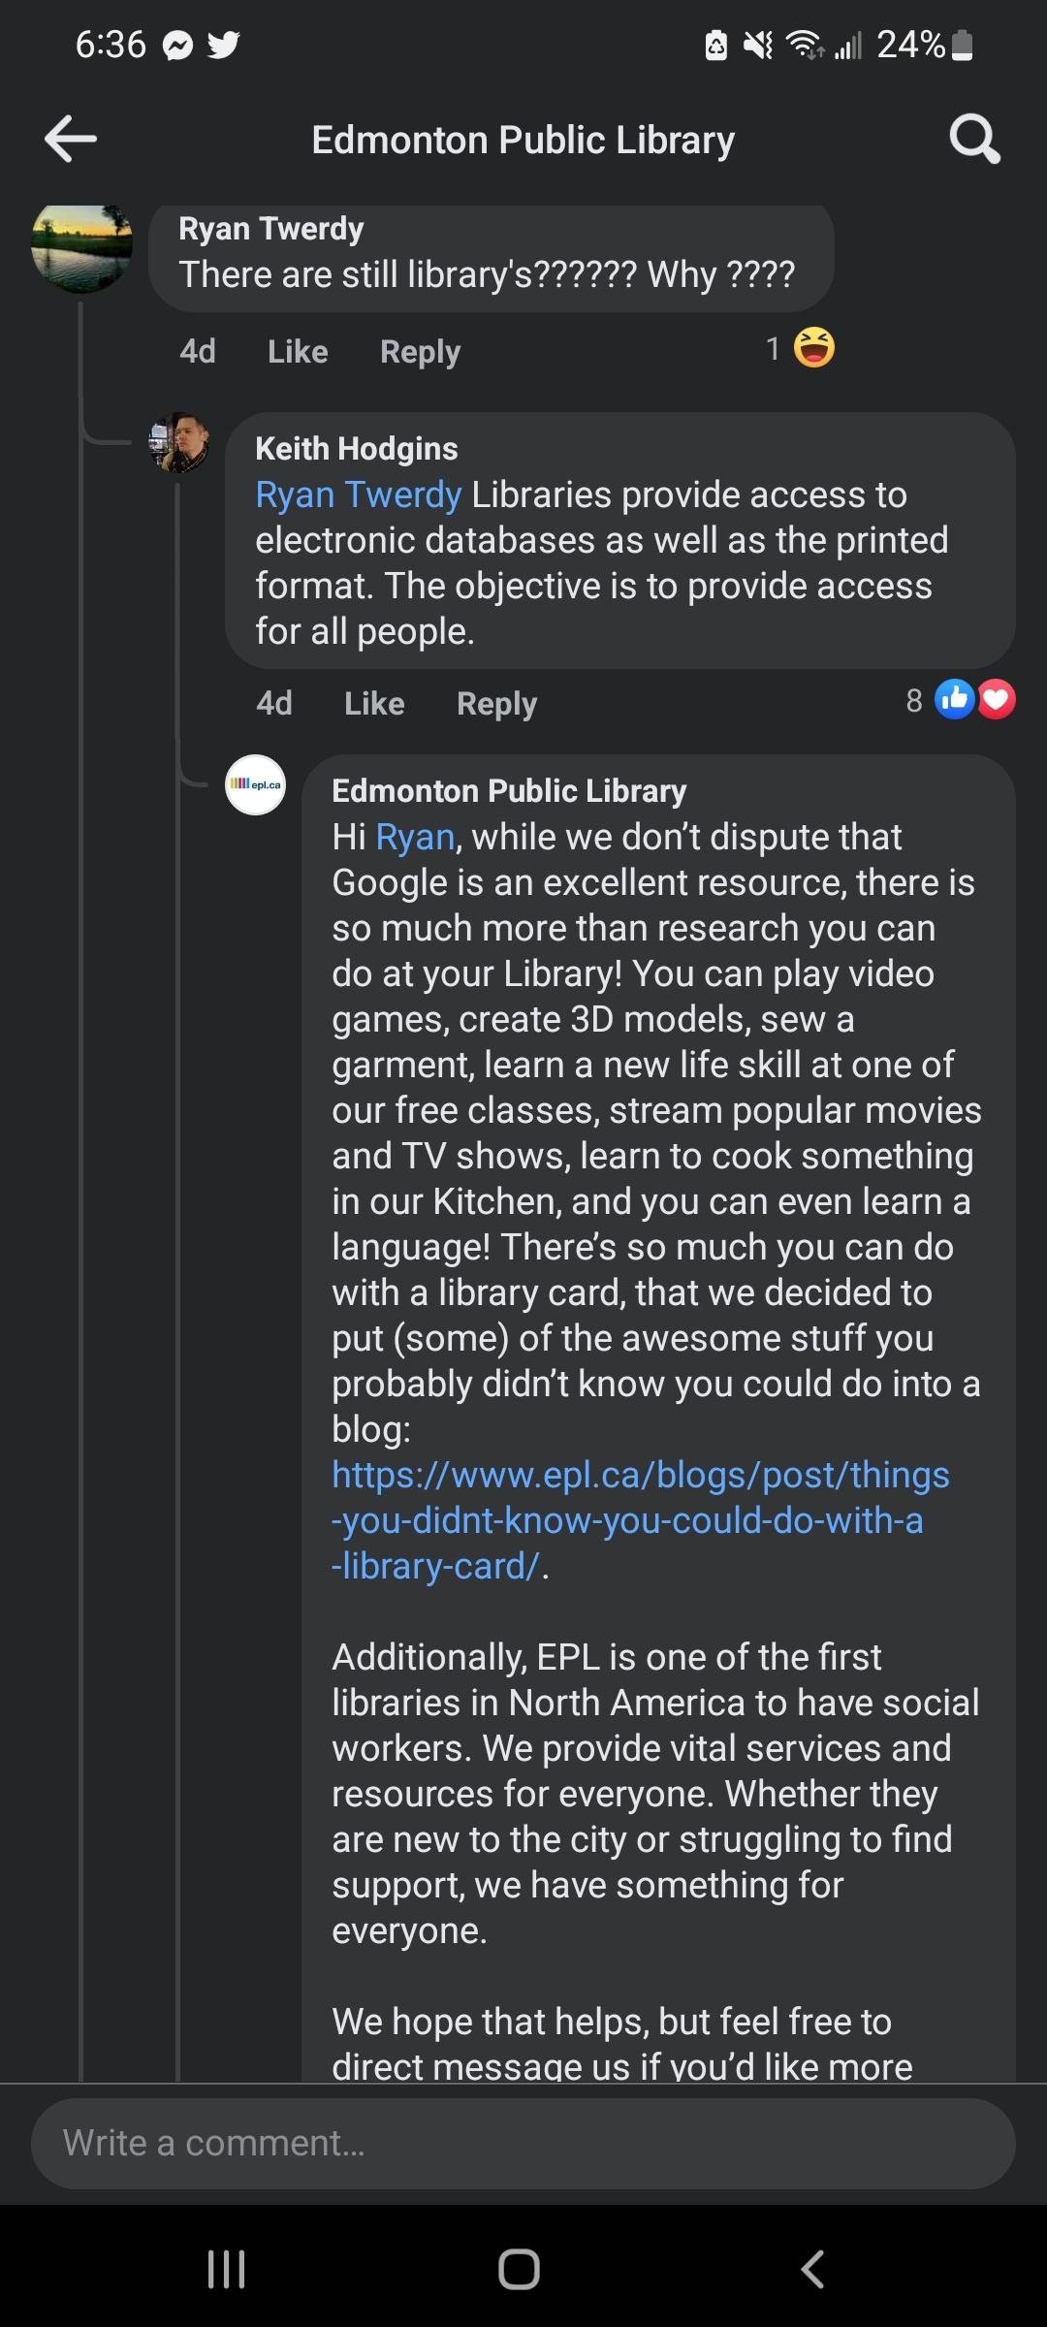Tap the Ryan Twerdy mention in Keith's reply
The height and width of the screenshot is (2327, 1047).
point(358,494)
